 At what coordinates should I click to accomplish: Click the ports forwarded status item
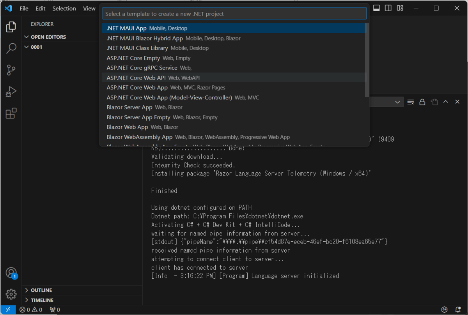click(x=55, y=310)
